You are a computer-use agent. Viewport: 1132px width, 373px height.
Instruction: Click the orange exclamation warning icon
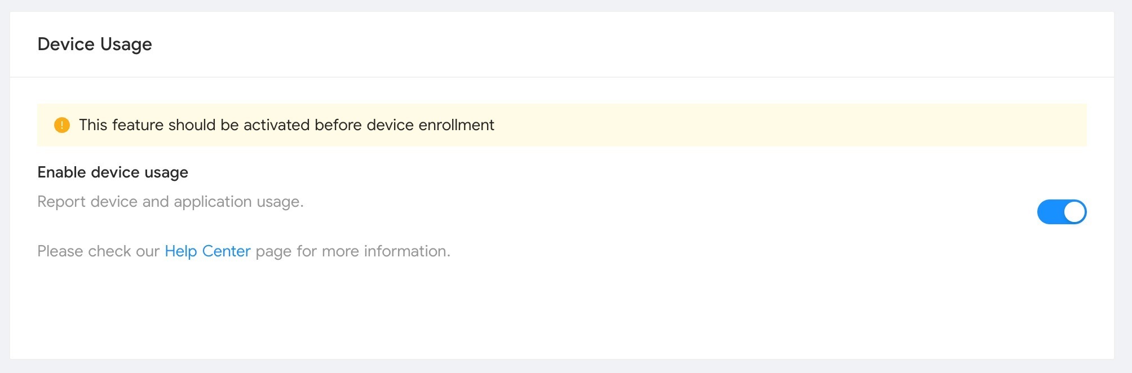click(x=62, y=125)
